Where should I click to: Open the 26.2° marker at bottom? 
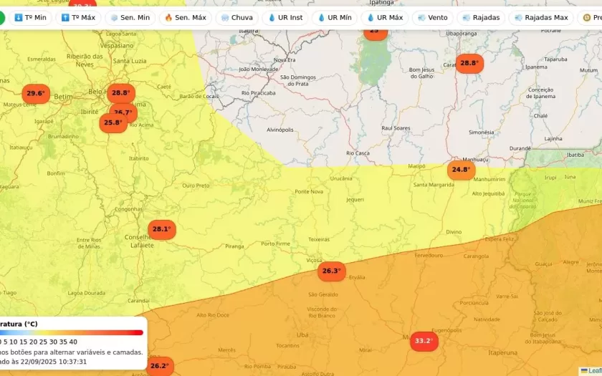pos(160,366)
